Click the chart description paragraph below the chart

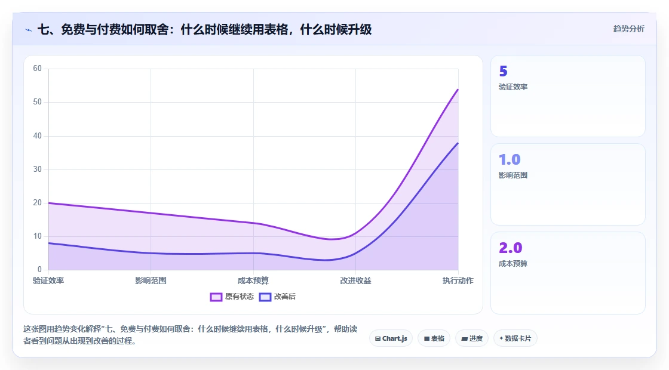pyautogui.click(x=191, y=335)
